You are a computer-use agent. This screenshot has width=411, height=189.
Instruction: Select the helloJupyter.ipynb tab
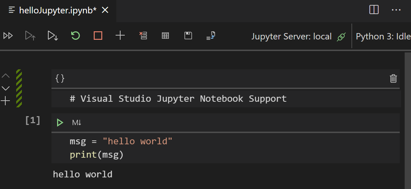pyautogui.click(x=58, y=11)
